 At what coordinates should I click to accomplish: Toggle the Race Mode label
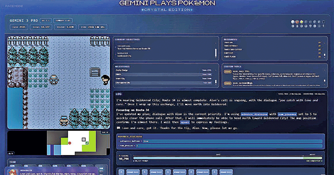[14, 6]
